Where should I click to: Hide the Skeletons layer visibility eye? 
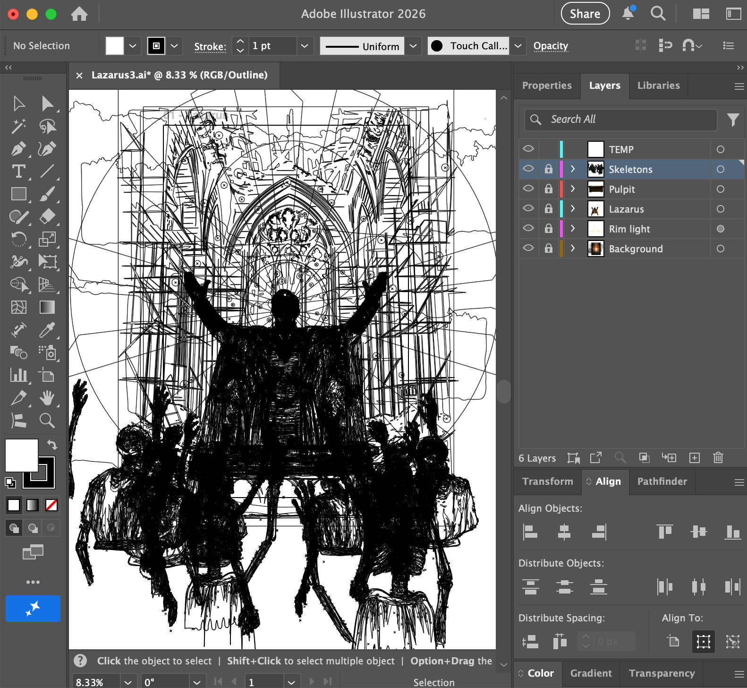pyautogui.click(x=528, y=169)
